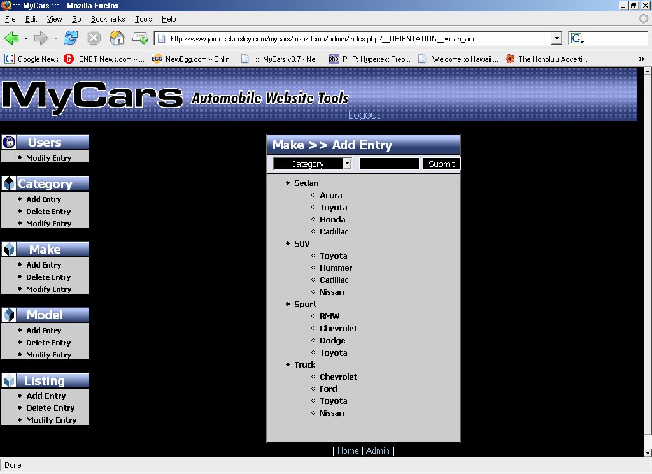Open Back button history dropdown arrow

pos(26,38)
